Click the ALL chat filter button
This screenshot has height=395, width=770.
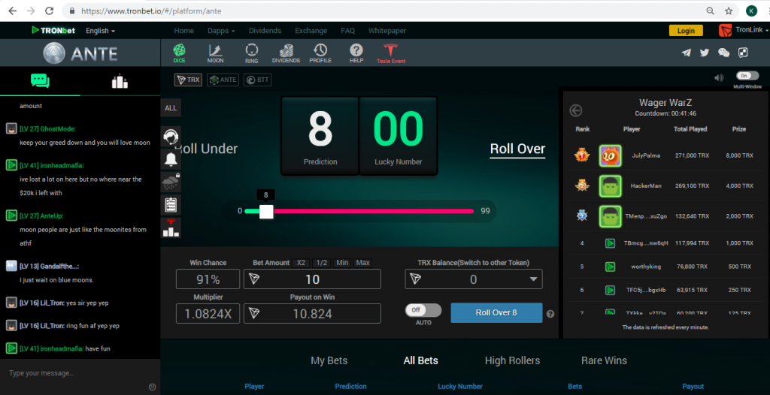(x=171, y=108)
